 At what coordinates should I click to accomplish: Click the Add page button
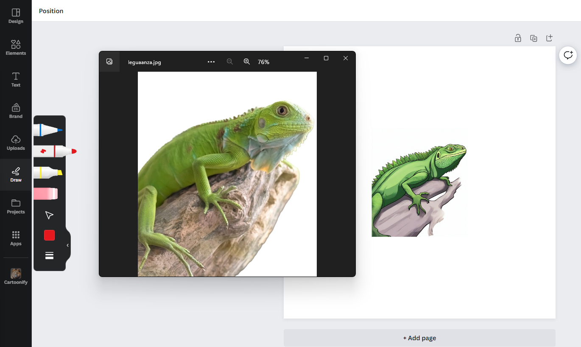419,338
